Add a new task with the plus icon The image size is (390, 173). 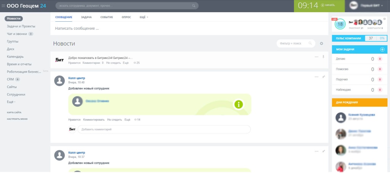point(382,49)
